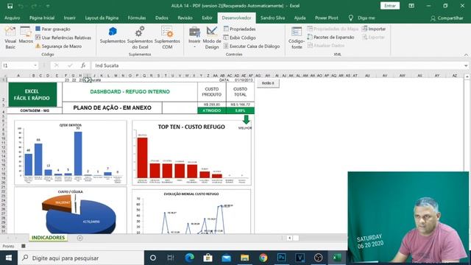Click the Botão 8 button on sheet
The height and width of the screenshot is (265, 471).
tap(268, 83)
